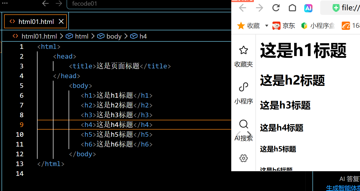The width and height of the screenshot is (360, 191).
Task: Go back with VS Code's left arrow
Action: point(45,4)
